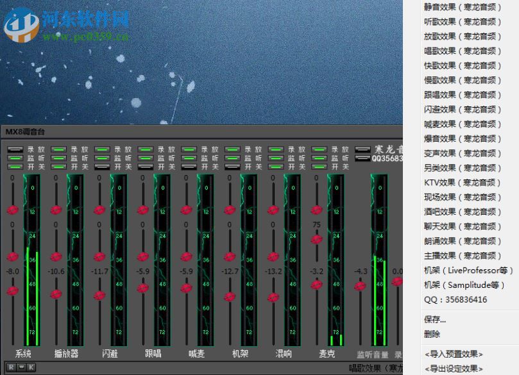Open the dropdown arrow at bottom left
The width and height of the screenshot is (519, 375).
[20, 367]
